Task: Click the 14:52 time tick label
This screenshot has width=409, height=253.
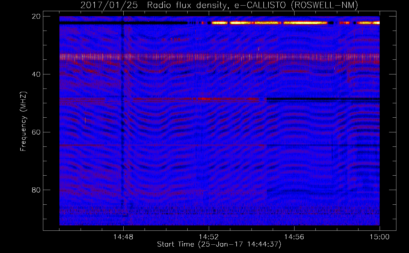Action: click(209, 237)
